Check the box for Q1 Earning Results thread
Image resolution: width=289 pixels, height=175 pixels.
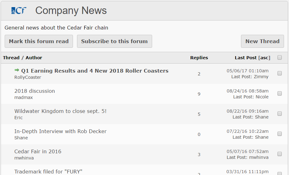pos(280,73)
